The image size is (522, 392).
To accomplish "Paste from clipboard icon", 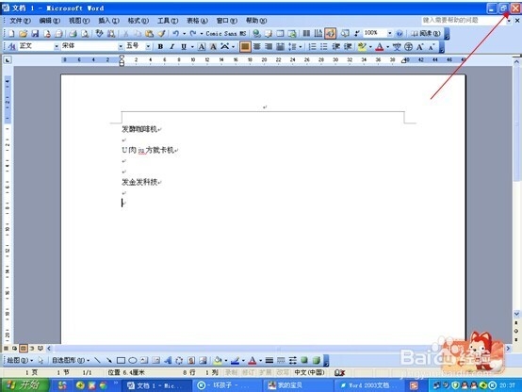I will [x=150, y=33].
